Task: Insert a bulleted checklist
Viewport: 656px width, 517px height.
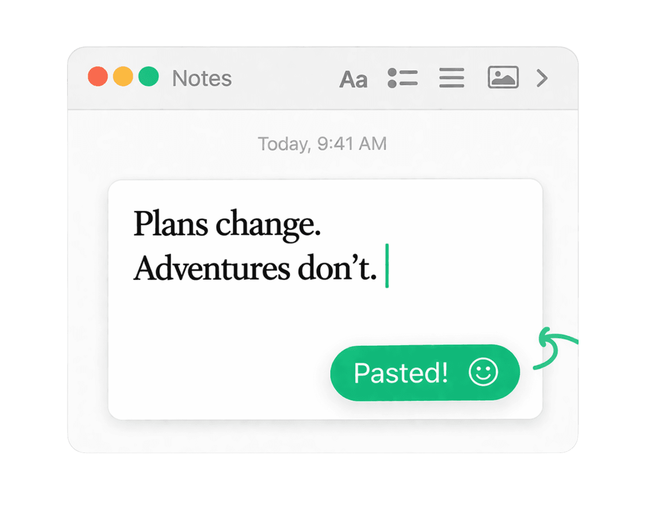Action: [402, 78]
